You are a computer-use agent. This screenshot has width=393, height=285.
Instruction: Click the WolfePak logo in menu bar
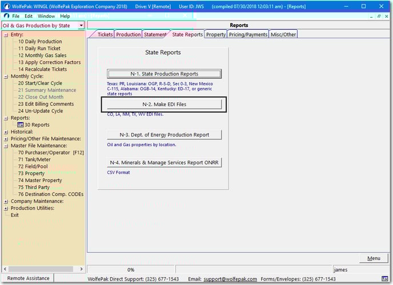(6, 16)
